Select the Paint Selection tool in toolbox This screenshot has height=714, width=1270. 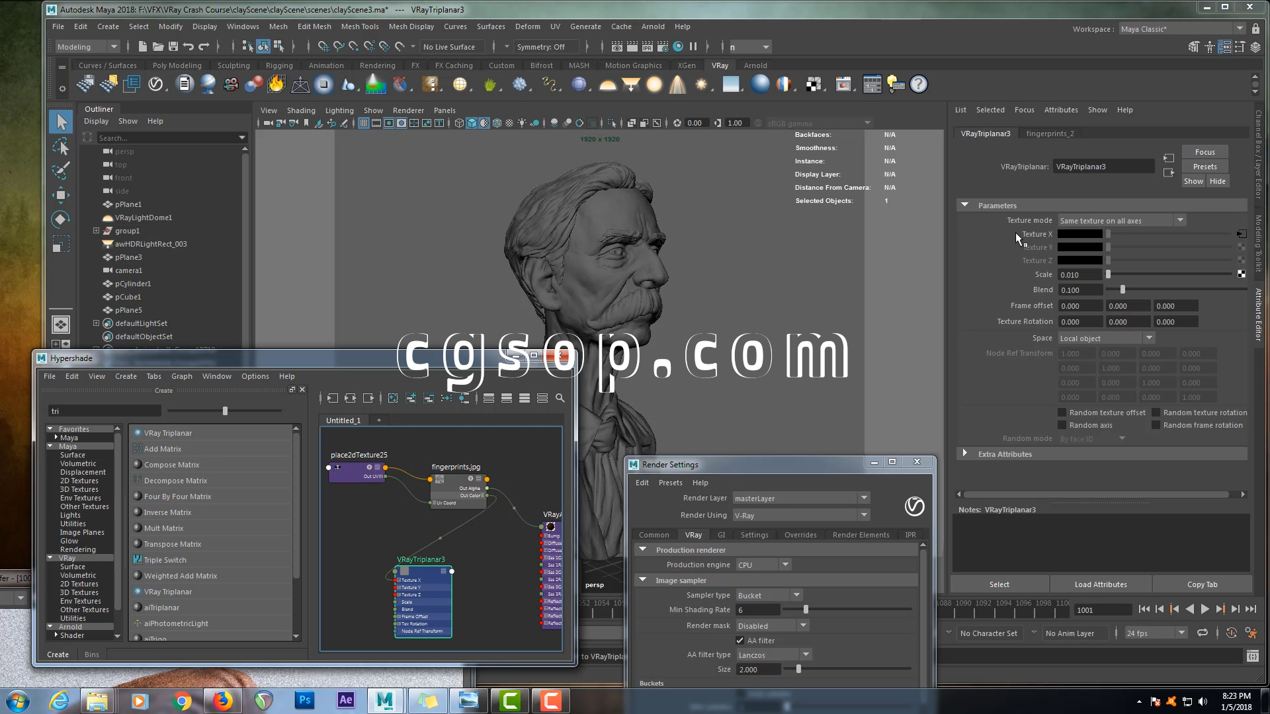pos(61,171)
